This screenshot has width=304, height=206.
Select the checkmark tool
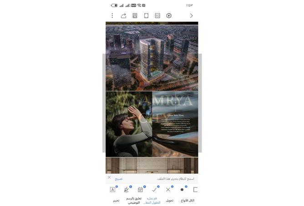tap(154, 190)
